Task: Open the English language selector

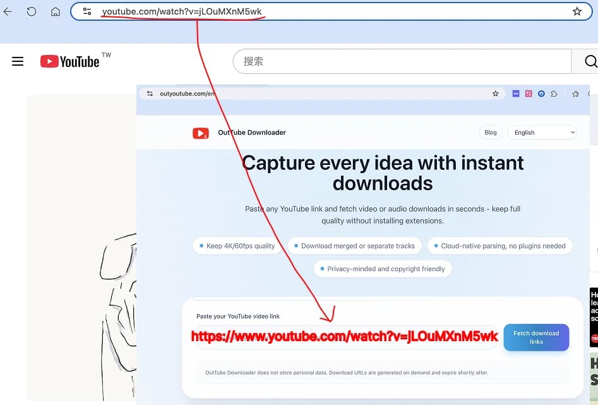Action: [x=542, y=132]
